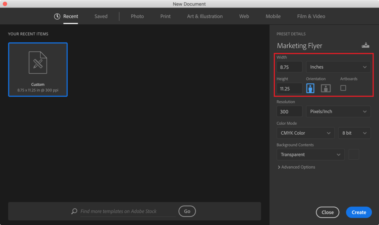Click the red close window button

5,4
